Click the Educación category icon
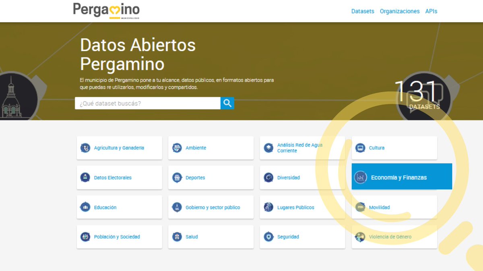This screenshot has width=483, height=271. (x=85, y=207)
